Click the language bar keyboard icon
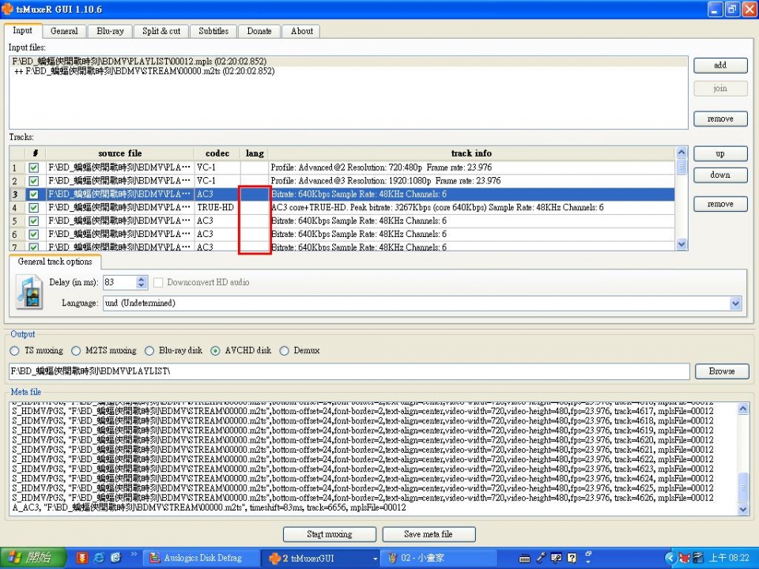759x569 pixels. [x=523, y=558]
